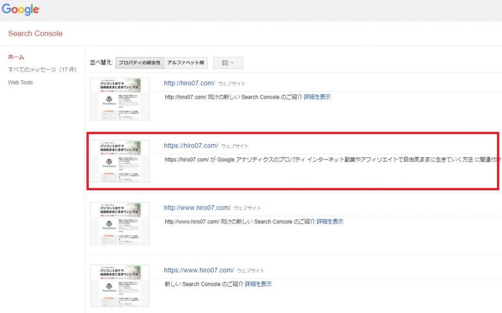Click the ウェブサイト label beside http://www.hiro07.com/
Image resolution: width=502 pixels, height=313 pixels.
click(247, 208)
